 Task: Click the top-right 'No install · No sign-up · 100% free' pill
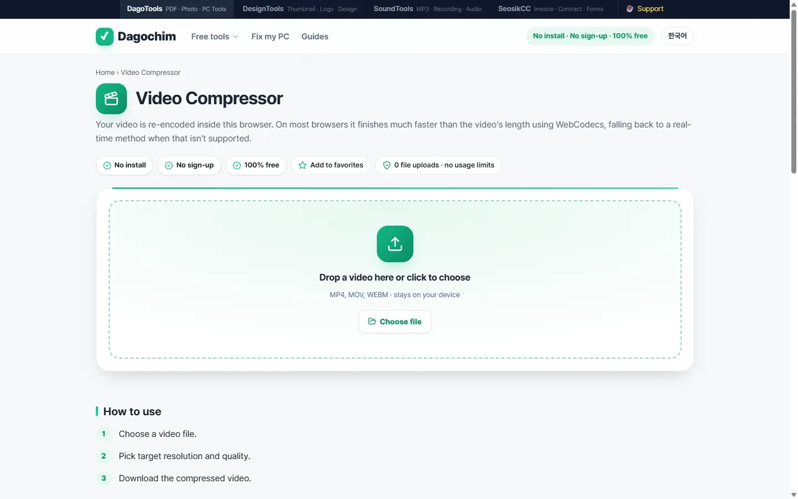click(x=590, y=36)
